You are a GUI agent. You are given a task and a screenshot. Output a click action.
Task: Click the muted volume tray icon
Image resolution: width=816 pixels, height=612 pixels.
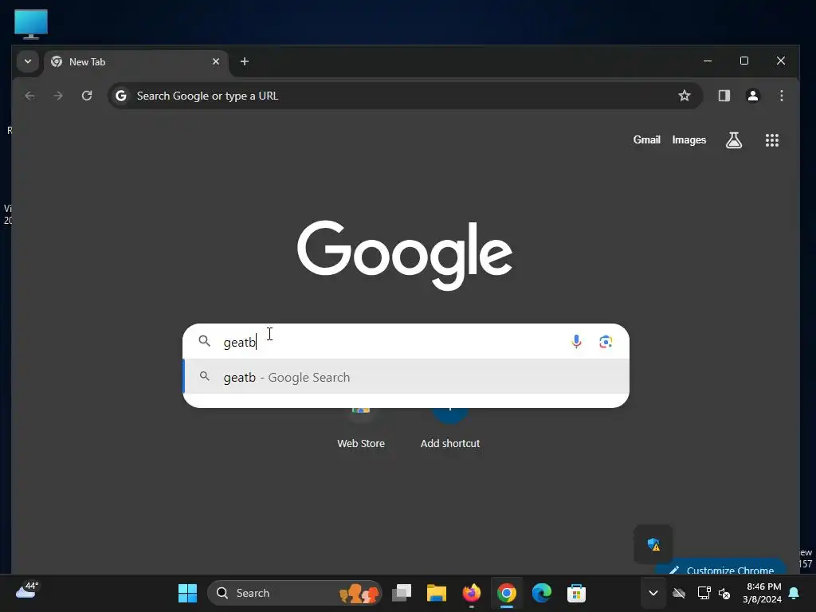click(724, 593)
